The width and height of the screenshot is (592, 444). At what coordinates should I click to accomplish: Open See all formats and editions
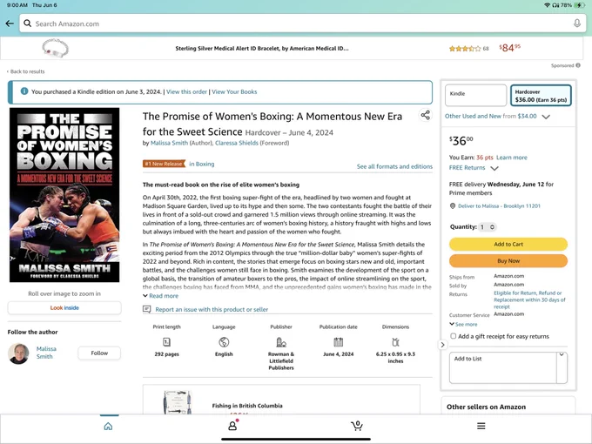[x=394, y=166]
